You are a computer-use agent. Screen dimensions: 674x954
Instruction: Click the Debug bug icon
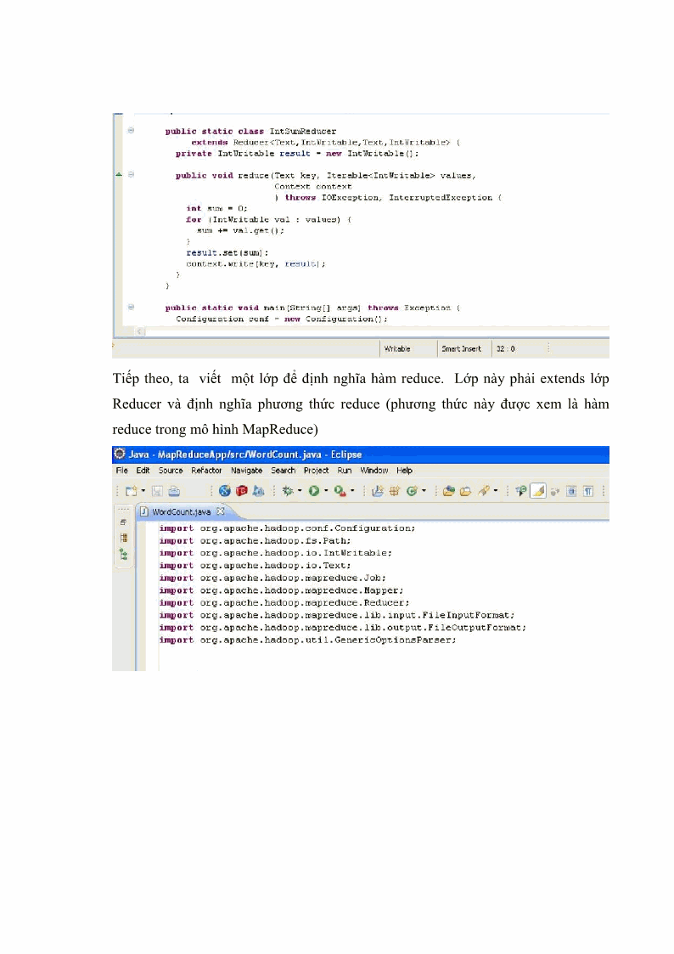click(289, 491)
